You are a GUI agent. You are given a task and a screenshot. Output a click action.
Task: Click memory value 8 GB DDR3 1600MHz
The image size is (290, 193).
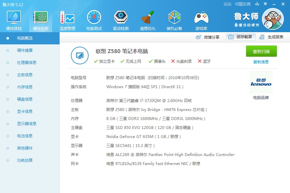156,119
